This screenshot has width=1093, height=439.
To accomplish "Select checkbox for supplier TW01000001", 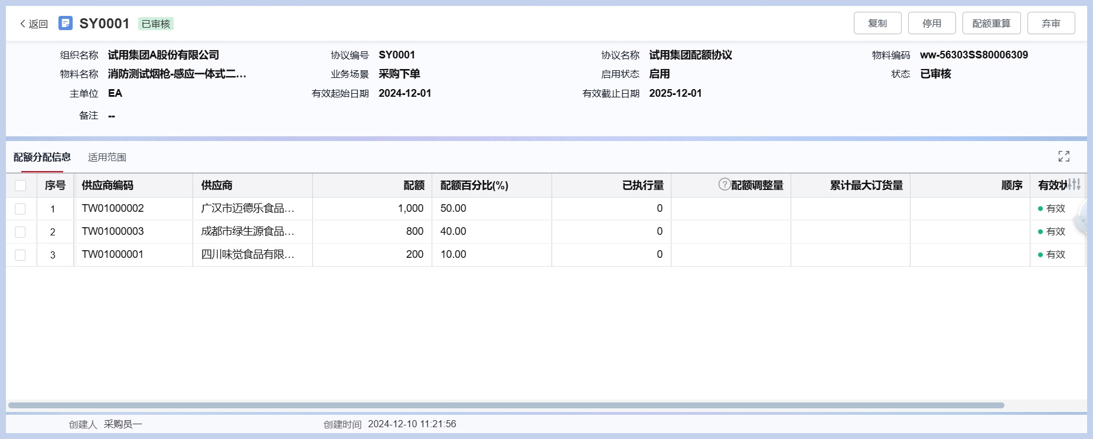I will tap(21, 255).
